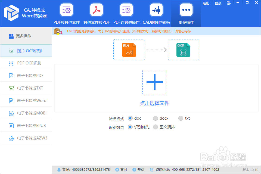Switch to the 更多操作 tab
Image resolution: width=261 pixels, height=174 pixels.
click(186, 13)
